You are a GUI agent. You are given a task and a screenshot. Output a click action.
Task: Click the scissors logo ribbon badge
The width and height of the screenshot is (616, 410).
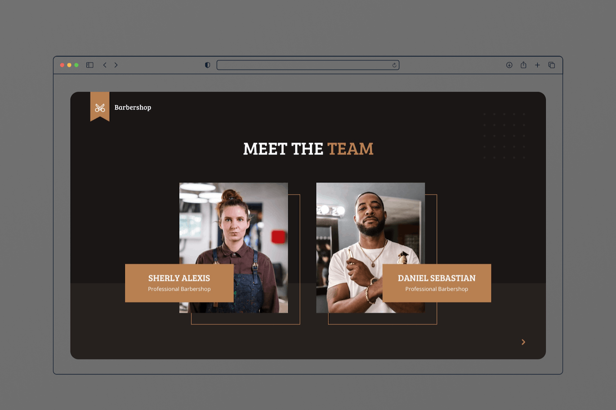pyautogui.click(x=100, y=107)
